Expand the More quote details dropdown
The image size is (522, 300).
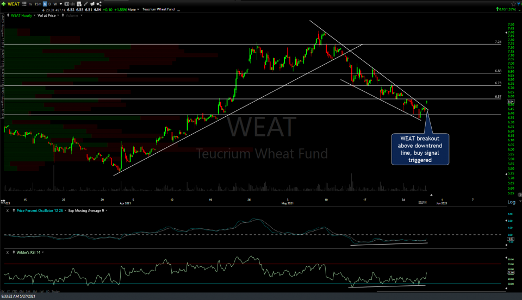(133, 9)
